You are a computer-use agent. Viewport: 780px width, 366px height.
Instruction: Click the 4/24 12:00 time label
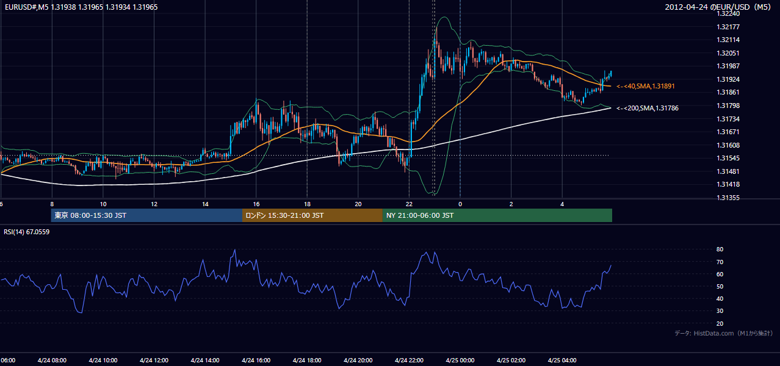coord(154,360)
